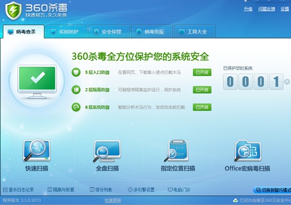This screenshot has width=291, height=205.
Task: Open the 指定位置扫描 custom location scan icon
Action: tap(177, 151)
